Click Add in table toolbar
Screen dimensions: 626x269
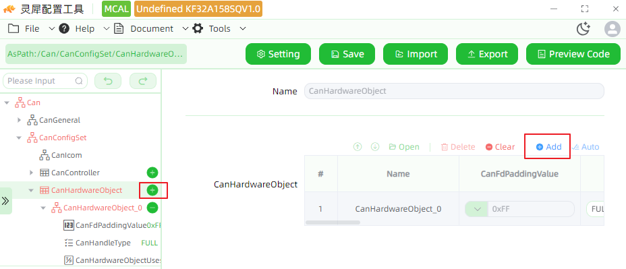[548, 147]
